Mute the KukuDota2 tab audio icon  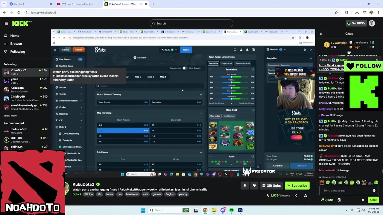141,4
